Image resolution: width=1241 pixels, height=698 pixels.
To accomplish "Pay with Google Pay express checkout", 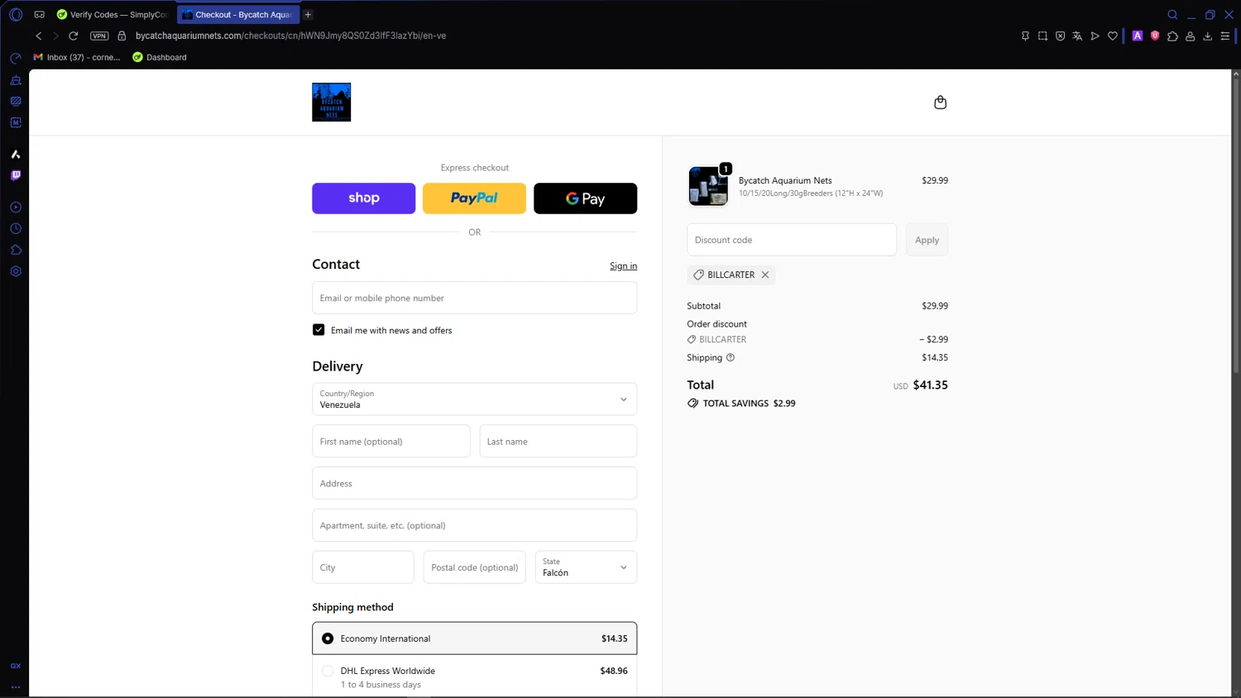I will (585, 198).
